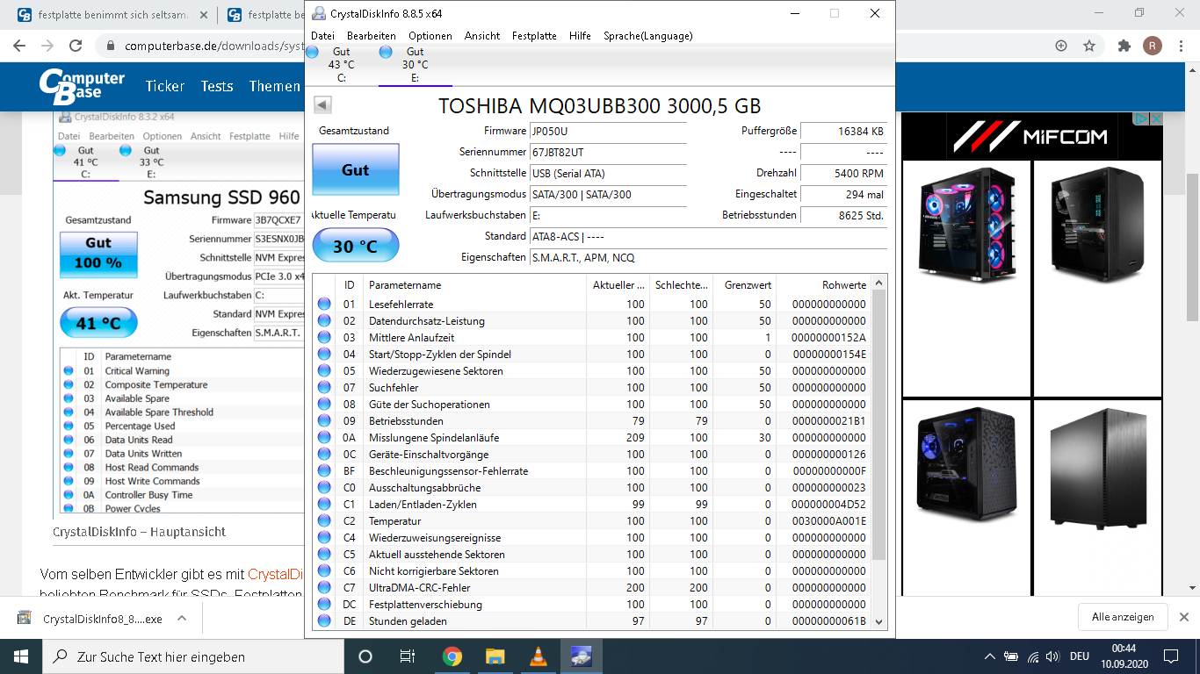Select the Festplattenverschiebung row text
1200x674 pixels.
pyautogui.click(x=425, y=605)
